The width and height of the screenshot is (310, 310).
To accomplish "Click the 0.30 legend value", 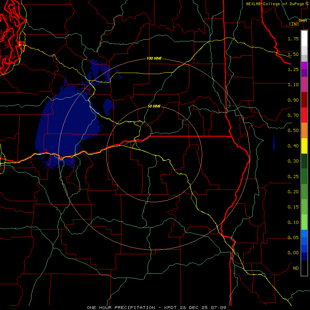I will point(293,161).
